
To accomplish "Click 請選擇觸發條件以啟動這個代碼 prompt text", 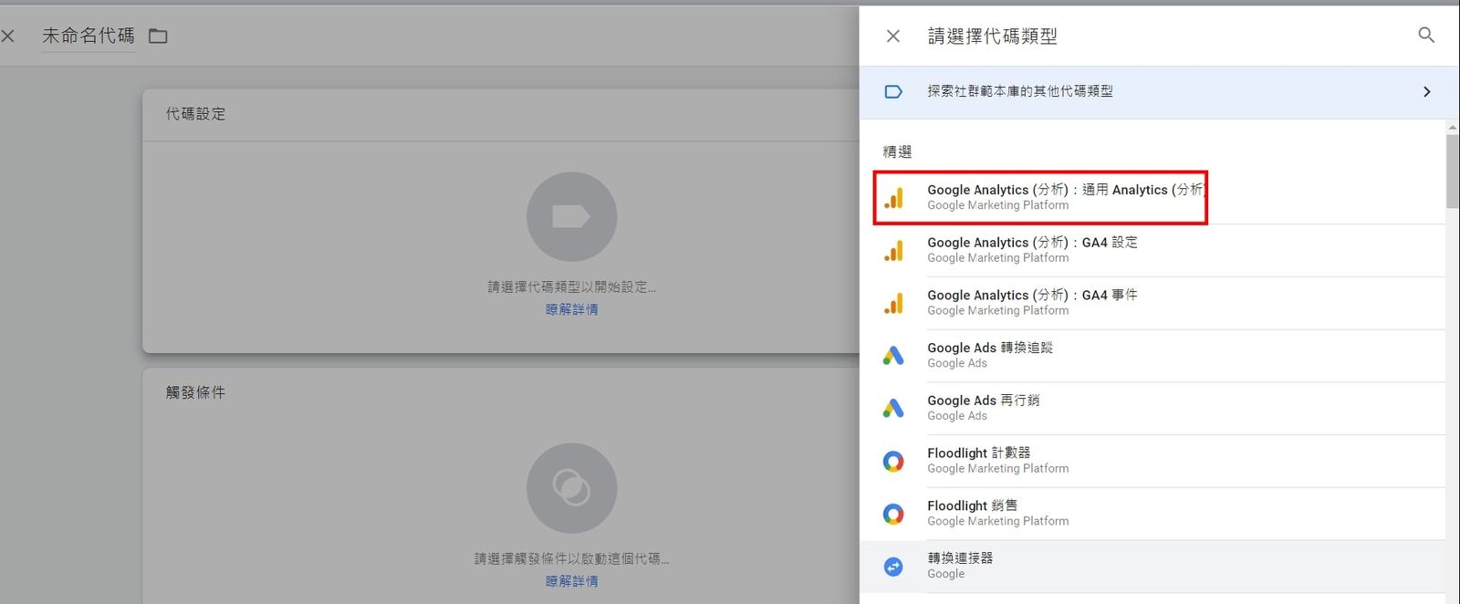I will (x=571, y=557).
